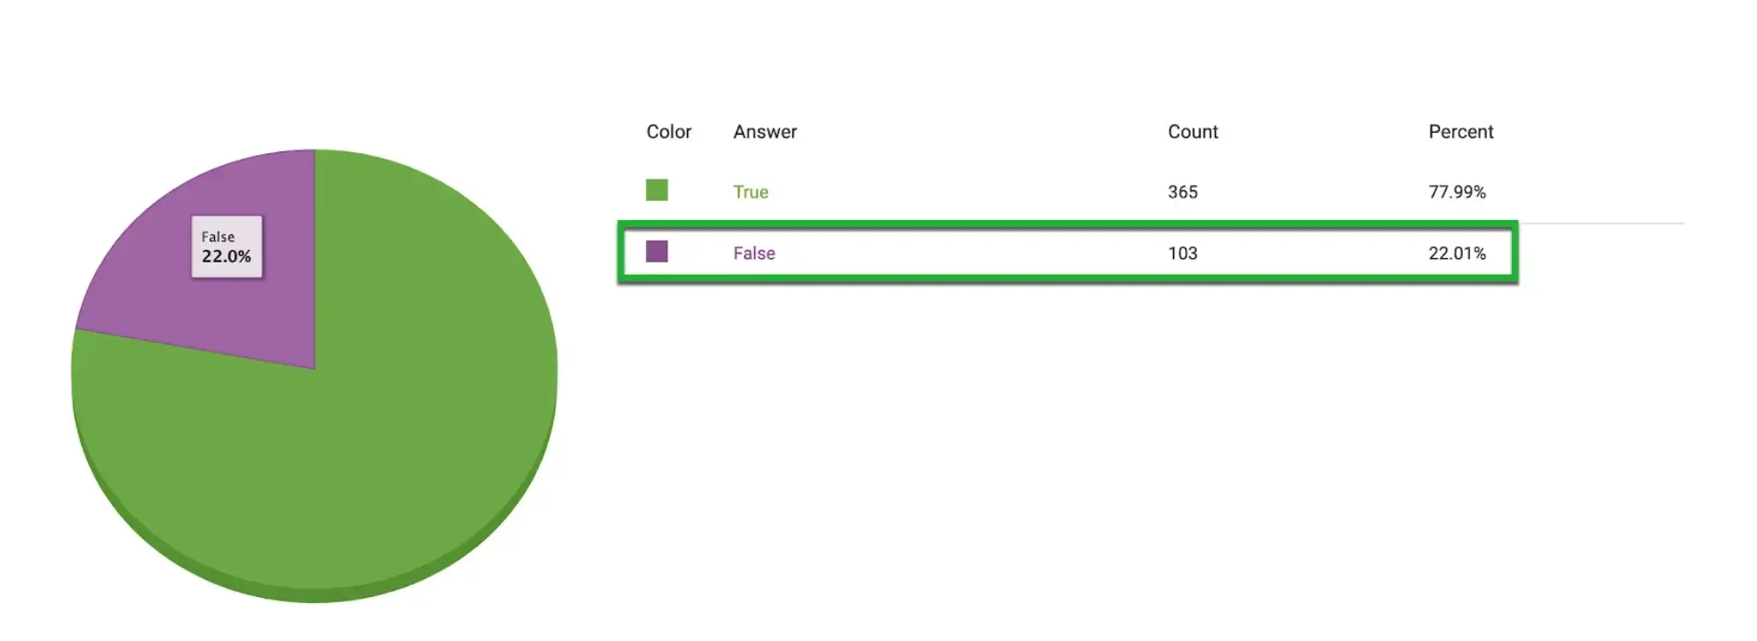Screen dimensions: 1757x641
Task: Click the 77.99% percent value
Action: tap(1457, 192)
